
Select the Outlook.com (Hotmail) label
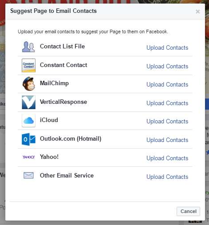pyautogui.click(x=71, y=139)
